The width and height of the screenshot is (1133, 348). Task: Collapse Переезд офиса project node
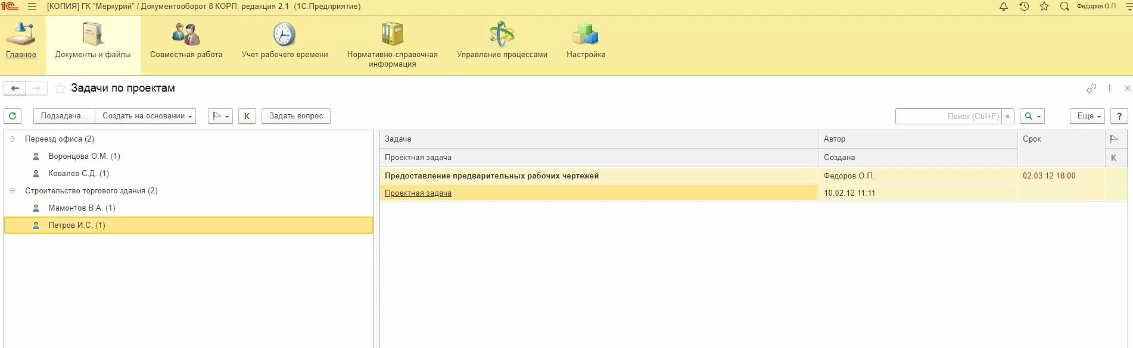click(12, 139)
